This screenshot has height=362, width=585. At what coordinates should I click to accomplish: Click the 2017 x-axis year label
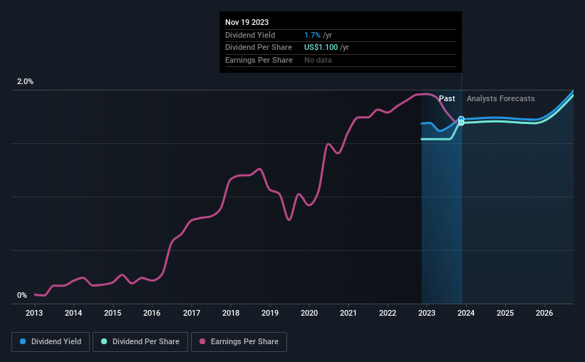[x=192, y=313]
